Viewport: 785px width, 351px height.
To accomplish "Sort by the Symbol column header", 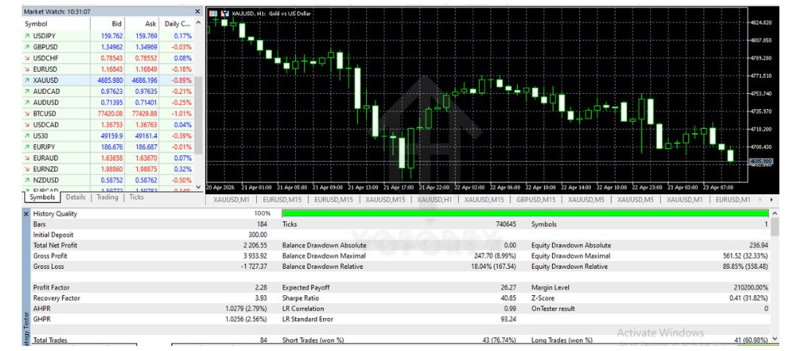I will pos(56,23).
